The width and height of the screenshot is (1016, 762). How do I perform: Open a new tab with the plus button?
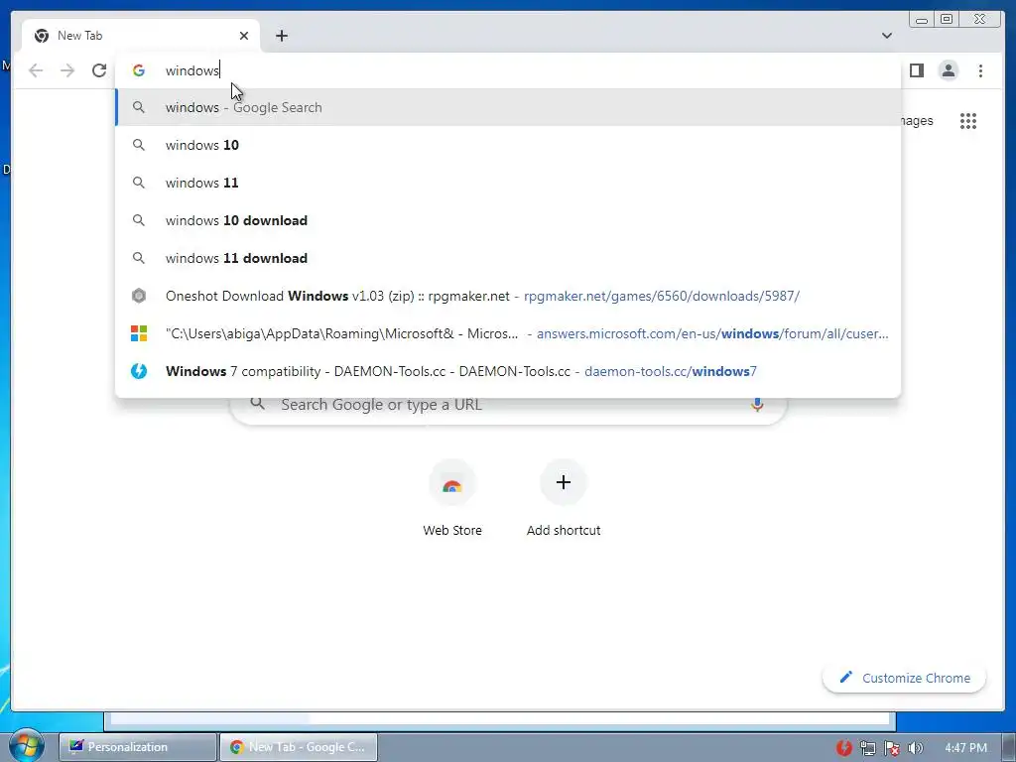tap(281, 36)
